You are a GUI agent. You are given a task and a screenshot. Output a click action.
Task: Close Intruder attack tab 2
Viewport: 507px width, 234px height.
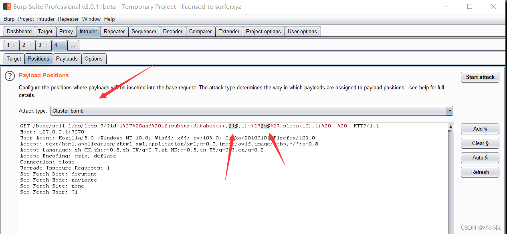pyautogui.click(x=30, y=45)
